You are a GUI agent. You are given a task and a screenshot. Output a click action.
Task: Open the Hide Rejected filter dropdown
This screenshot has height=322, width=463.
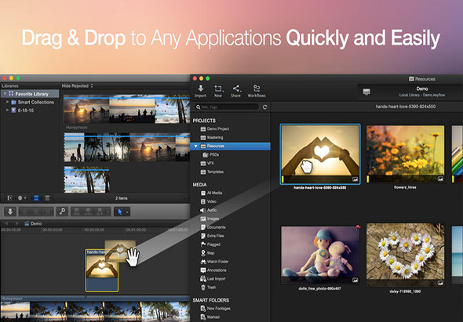pyautogui.click(x=77, y=86)
